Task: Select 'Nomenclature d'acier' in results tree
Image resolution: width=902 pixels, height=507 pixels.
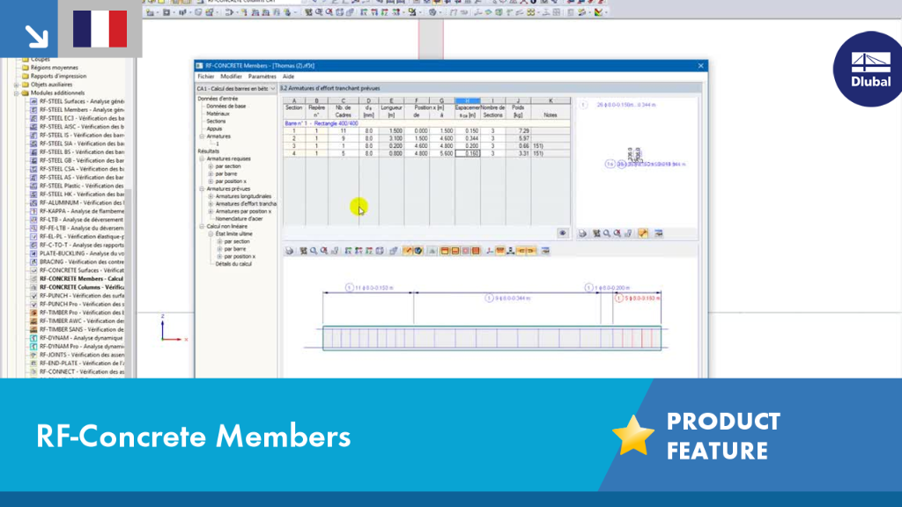Action: click(x=239, y=218)
